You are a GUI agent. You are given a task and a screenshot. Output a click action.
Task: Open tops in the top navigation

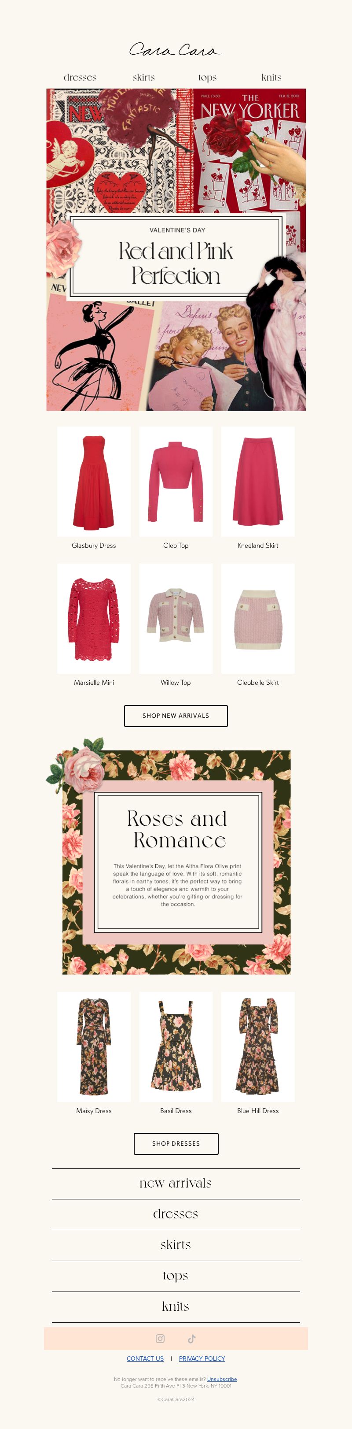pyautogui.click(x=207, y=77)
